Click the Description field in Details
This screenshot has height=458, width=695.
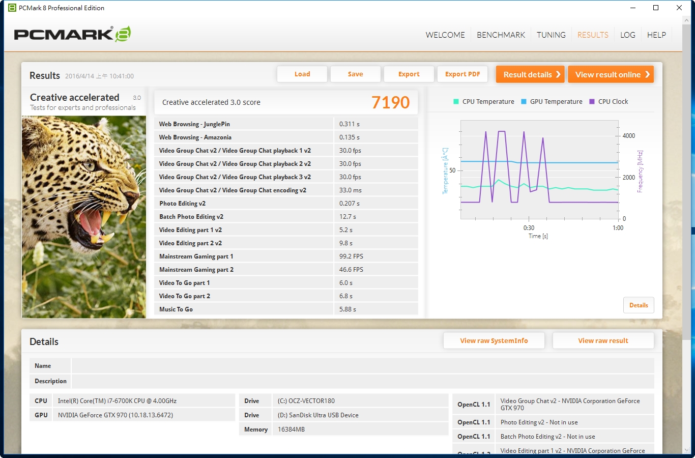[x=363, y=381]
